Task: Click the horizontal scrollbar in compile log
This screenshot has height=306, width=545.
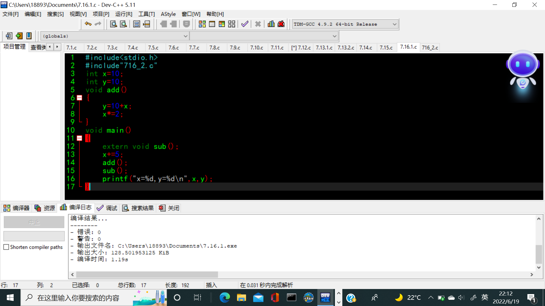Action: [x=147, y=275]
